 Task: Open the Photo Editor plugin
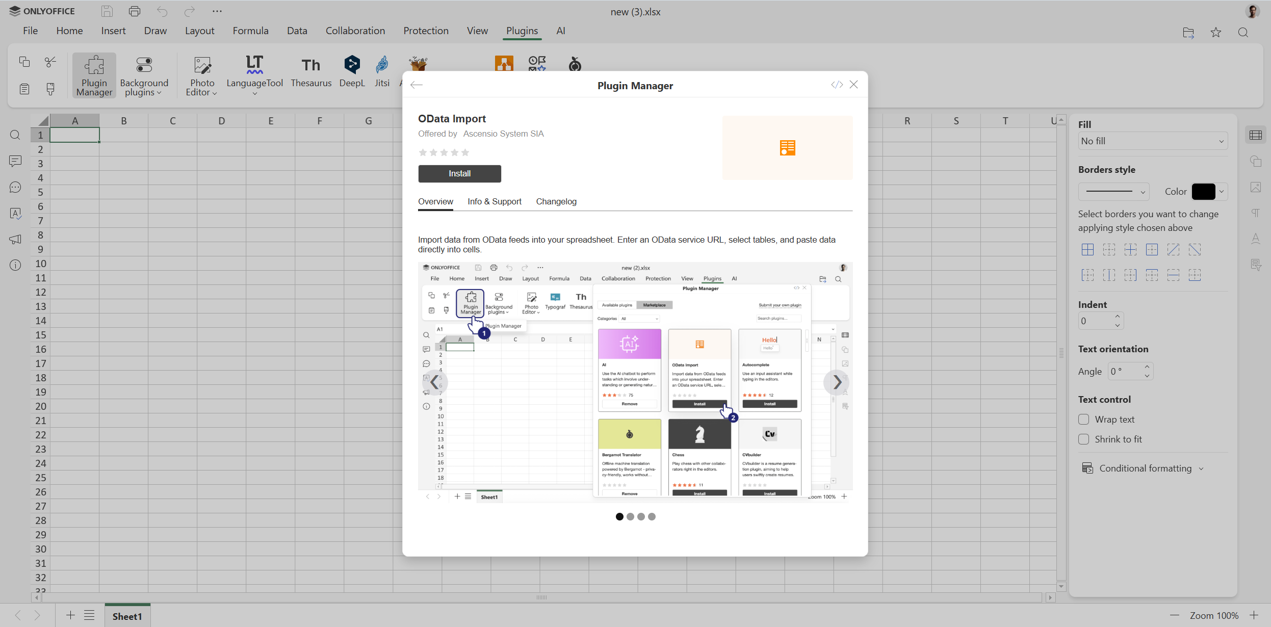(202, 75)
